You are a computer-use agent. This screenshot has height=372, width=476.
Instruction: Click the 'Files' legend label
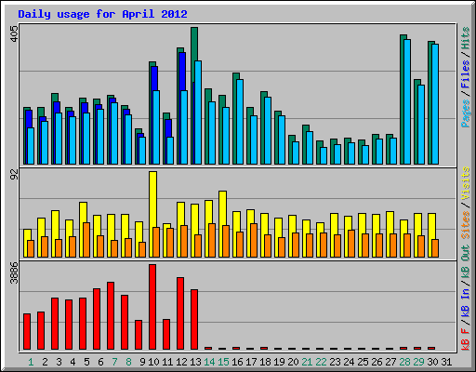coord(466,74)
